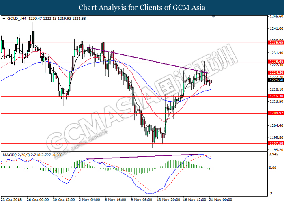Click the 9 Nov 08:00 time label
Screen dimensions: 284x203
[142, 200]
